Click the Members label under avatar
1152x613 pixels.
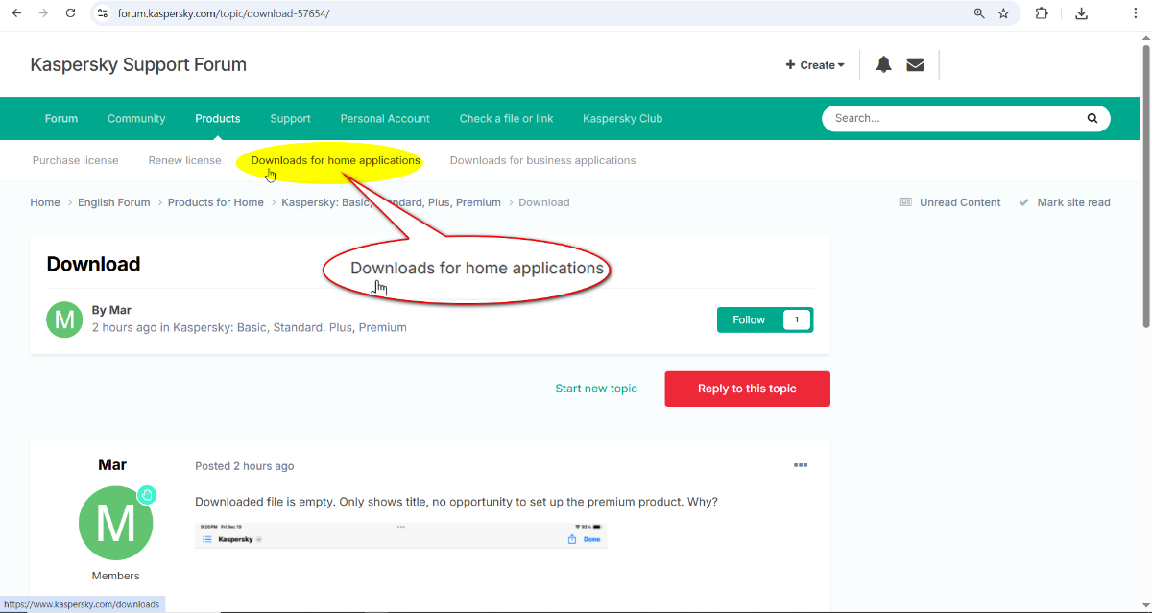115,576
